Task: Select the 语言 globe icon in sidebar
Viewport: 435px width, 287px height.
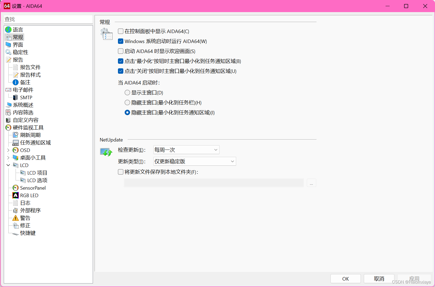Action: pos(8,30)
